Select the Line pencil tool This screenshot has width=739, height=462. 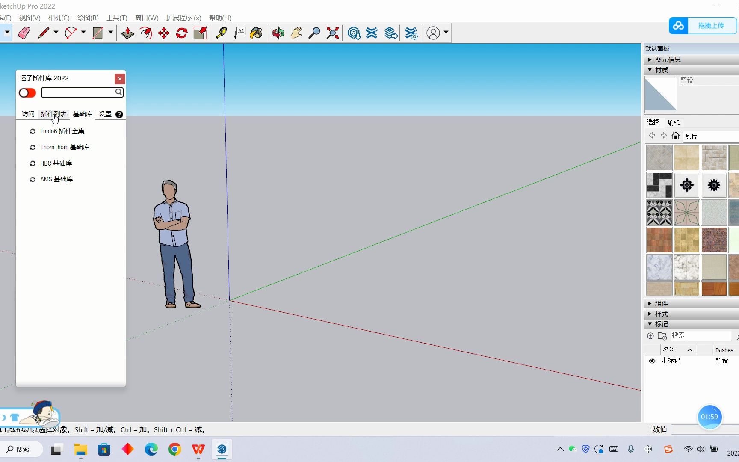(43, 33)
